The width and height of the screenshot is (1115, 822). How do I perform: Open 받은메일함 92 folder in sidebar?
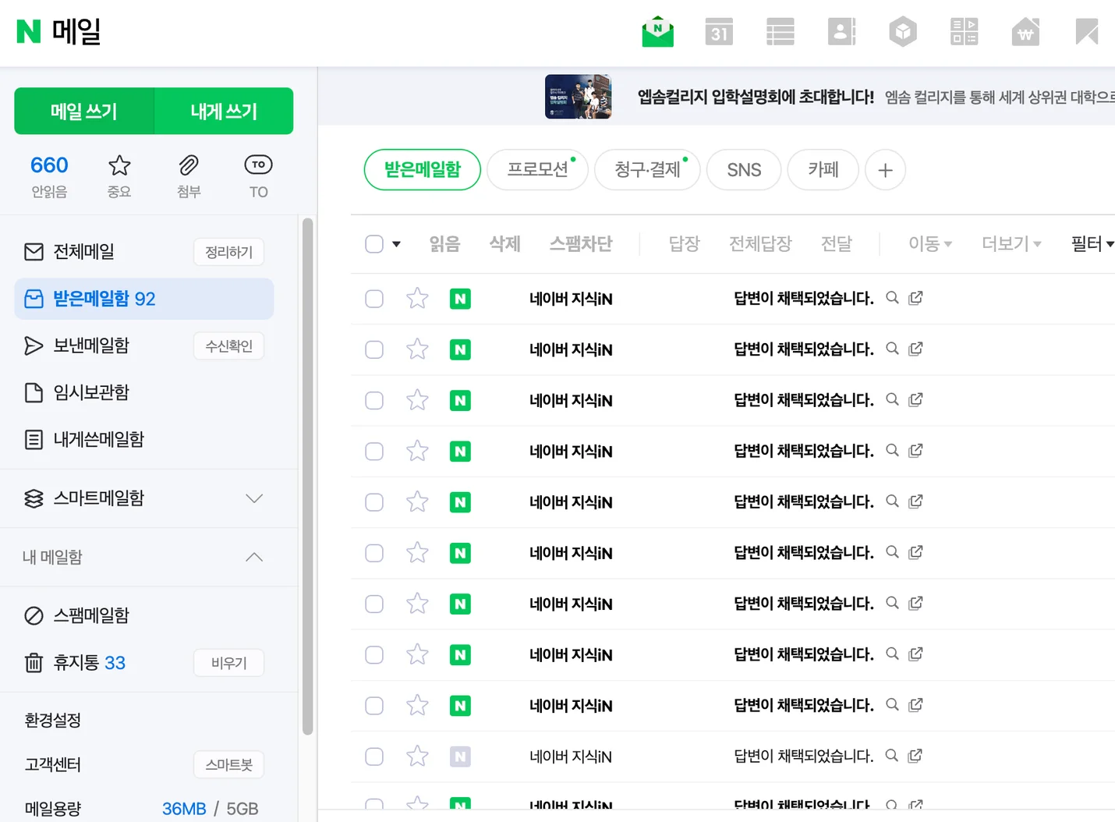point(144,299)
